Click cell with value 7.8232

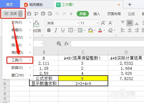click(126, 79)
